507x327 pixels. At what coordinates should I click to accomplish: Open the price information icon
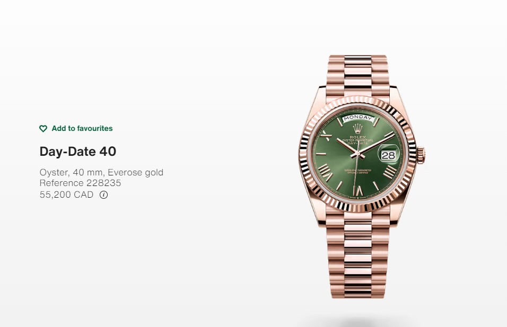click(103, 195)
